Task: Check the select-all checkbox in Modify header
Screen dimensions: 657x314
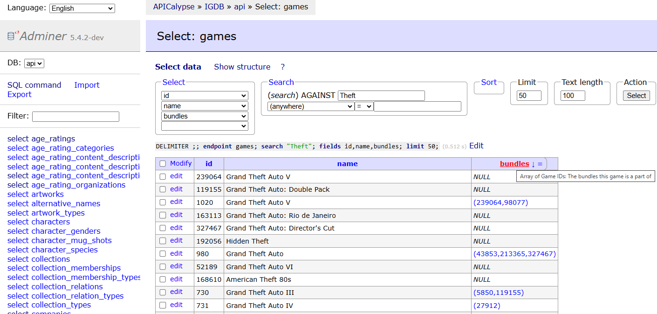Action: [x=163, y=164]
